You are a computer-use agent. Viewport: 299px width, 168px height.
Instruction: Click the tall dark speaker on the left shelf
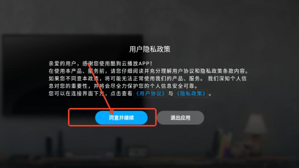click(60, 143)
